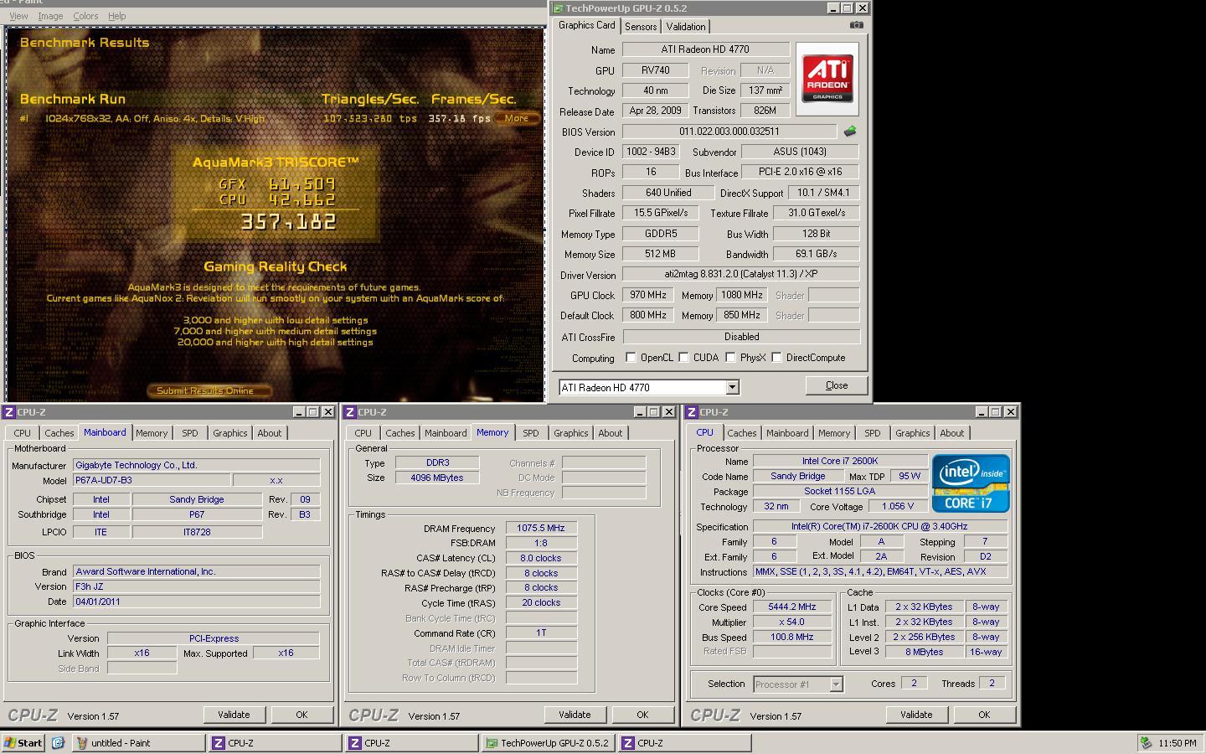Click the Internet Explorer quick launch icon

58,743
